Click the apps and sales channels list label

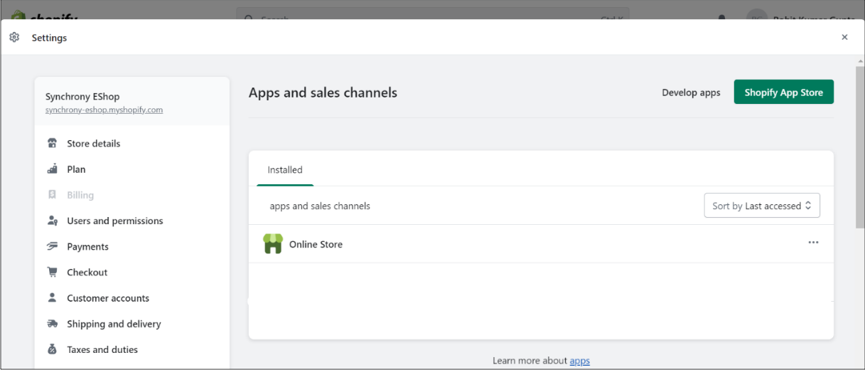click(x=320, y=206)
